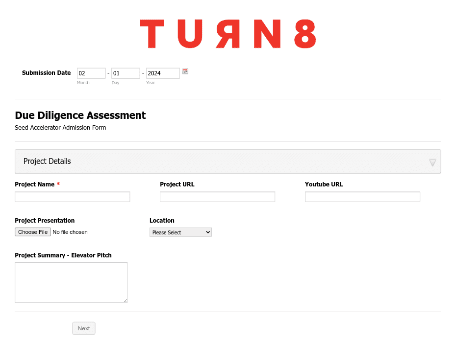Click the Month field showing 02

pyautogui.click(x=91, y=73)
